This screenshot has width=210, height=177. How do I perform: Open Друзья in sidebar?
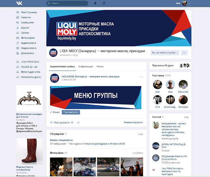(x=25, y=28)
